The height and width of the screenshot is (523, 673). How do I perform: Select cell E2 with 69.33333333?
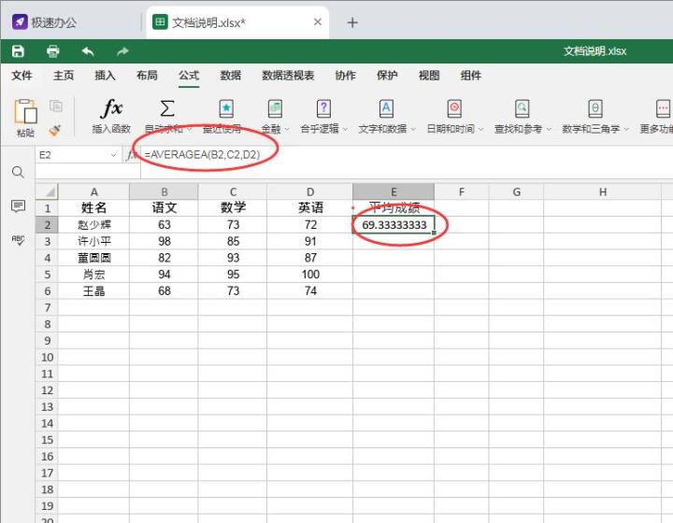[394, 225]
